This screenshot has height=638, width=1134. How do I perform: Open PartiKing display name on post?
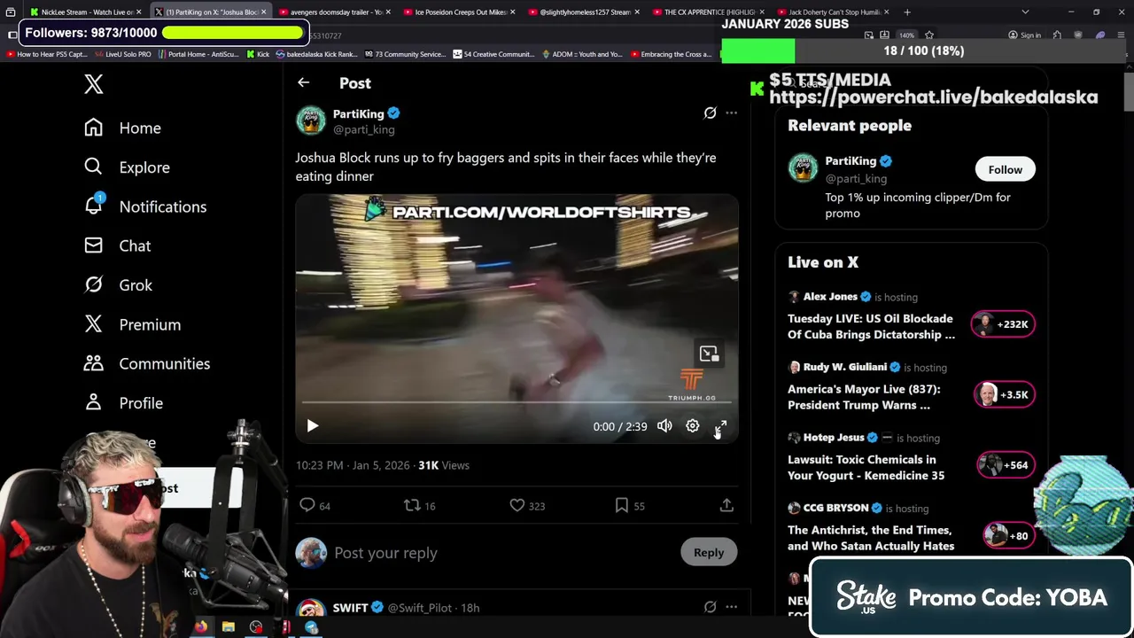[358, 113]
